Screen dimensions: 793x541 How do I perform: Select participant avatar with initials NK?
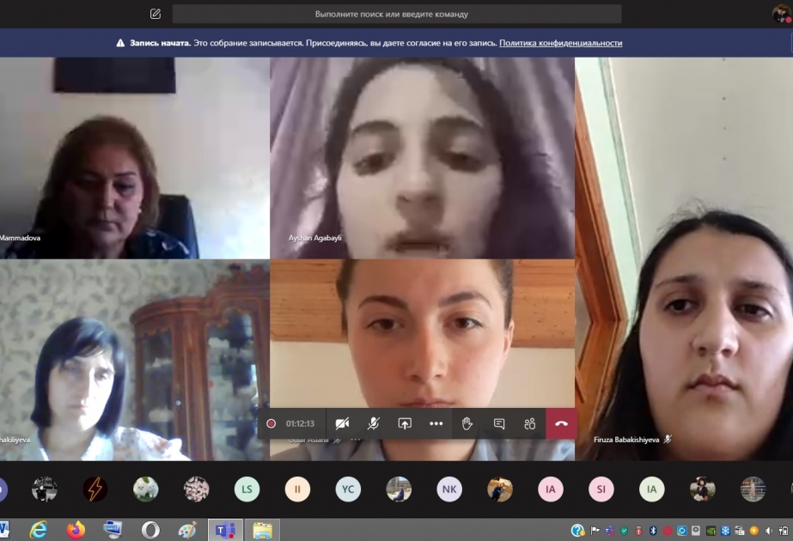click(449, 489)
